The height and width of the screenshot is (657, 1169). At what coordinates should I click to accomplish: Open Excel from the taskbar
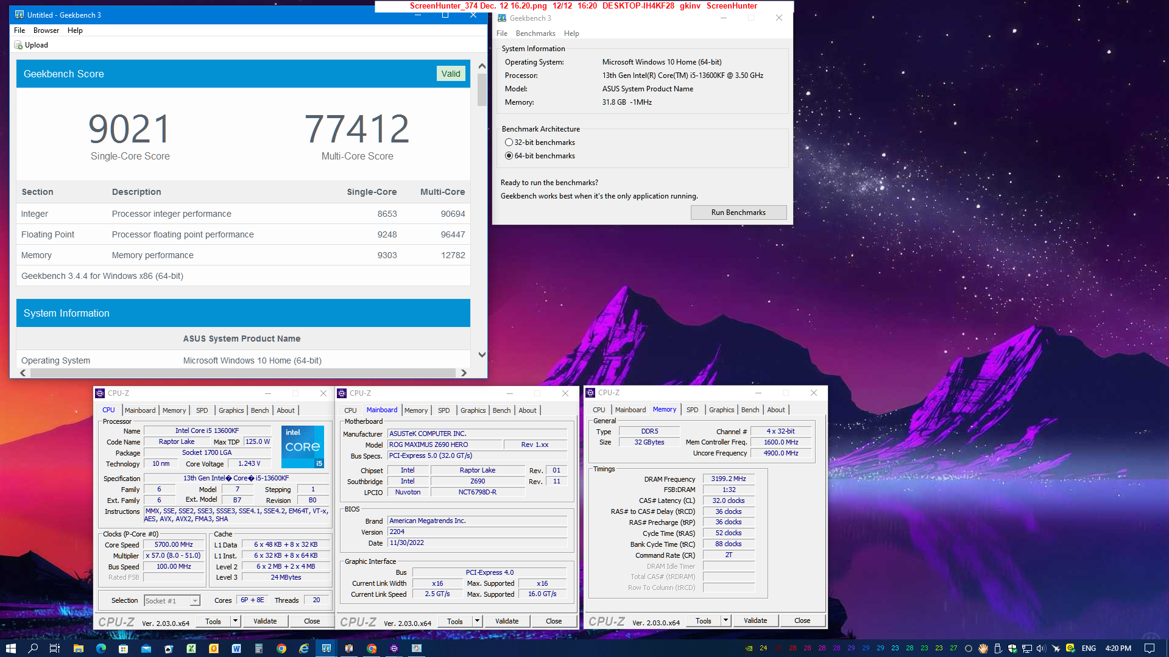[191, 648]
